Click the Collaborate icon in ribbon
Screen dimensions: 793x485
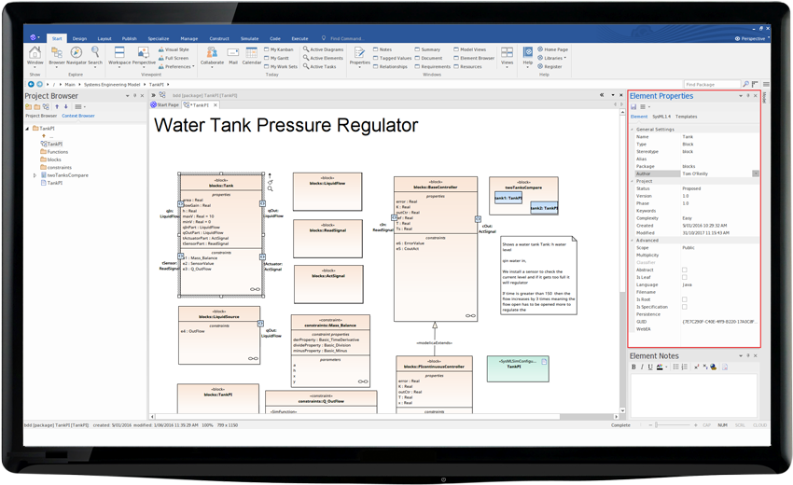tap(211, 53)
